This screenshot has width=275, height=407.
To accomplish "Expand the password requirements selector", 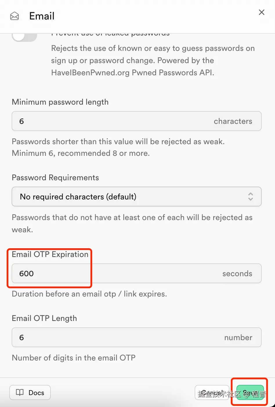I will [136, 197].
